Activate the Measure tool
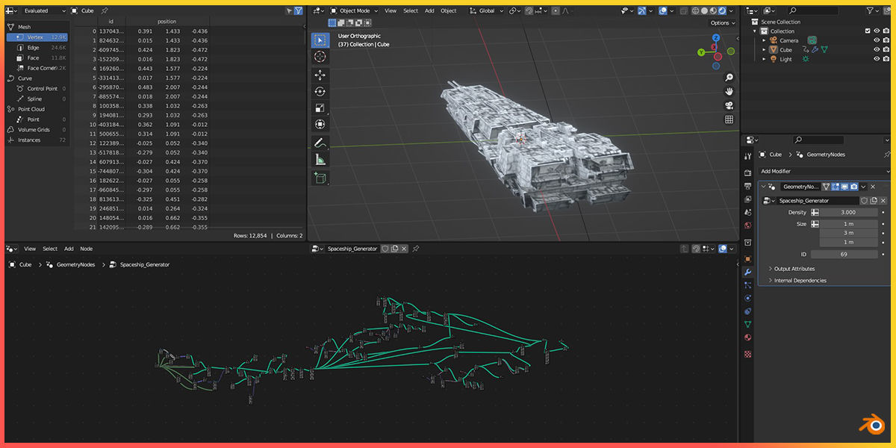Image resolution: width=896 pixels, height=448 pixels. [x=320, y=159]
